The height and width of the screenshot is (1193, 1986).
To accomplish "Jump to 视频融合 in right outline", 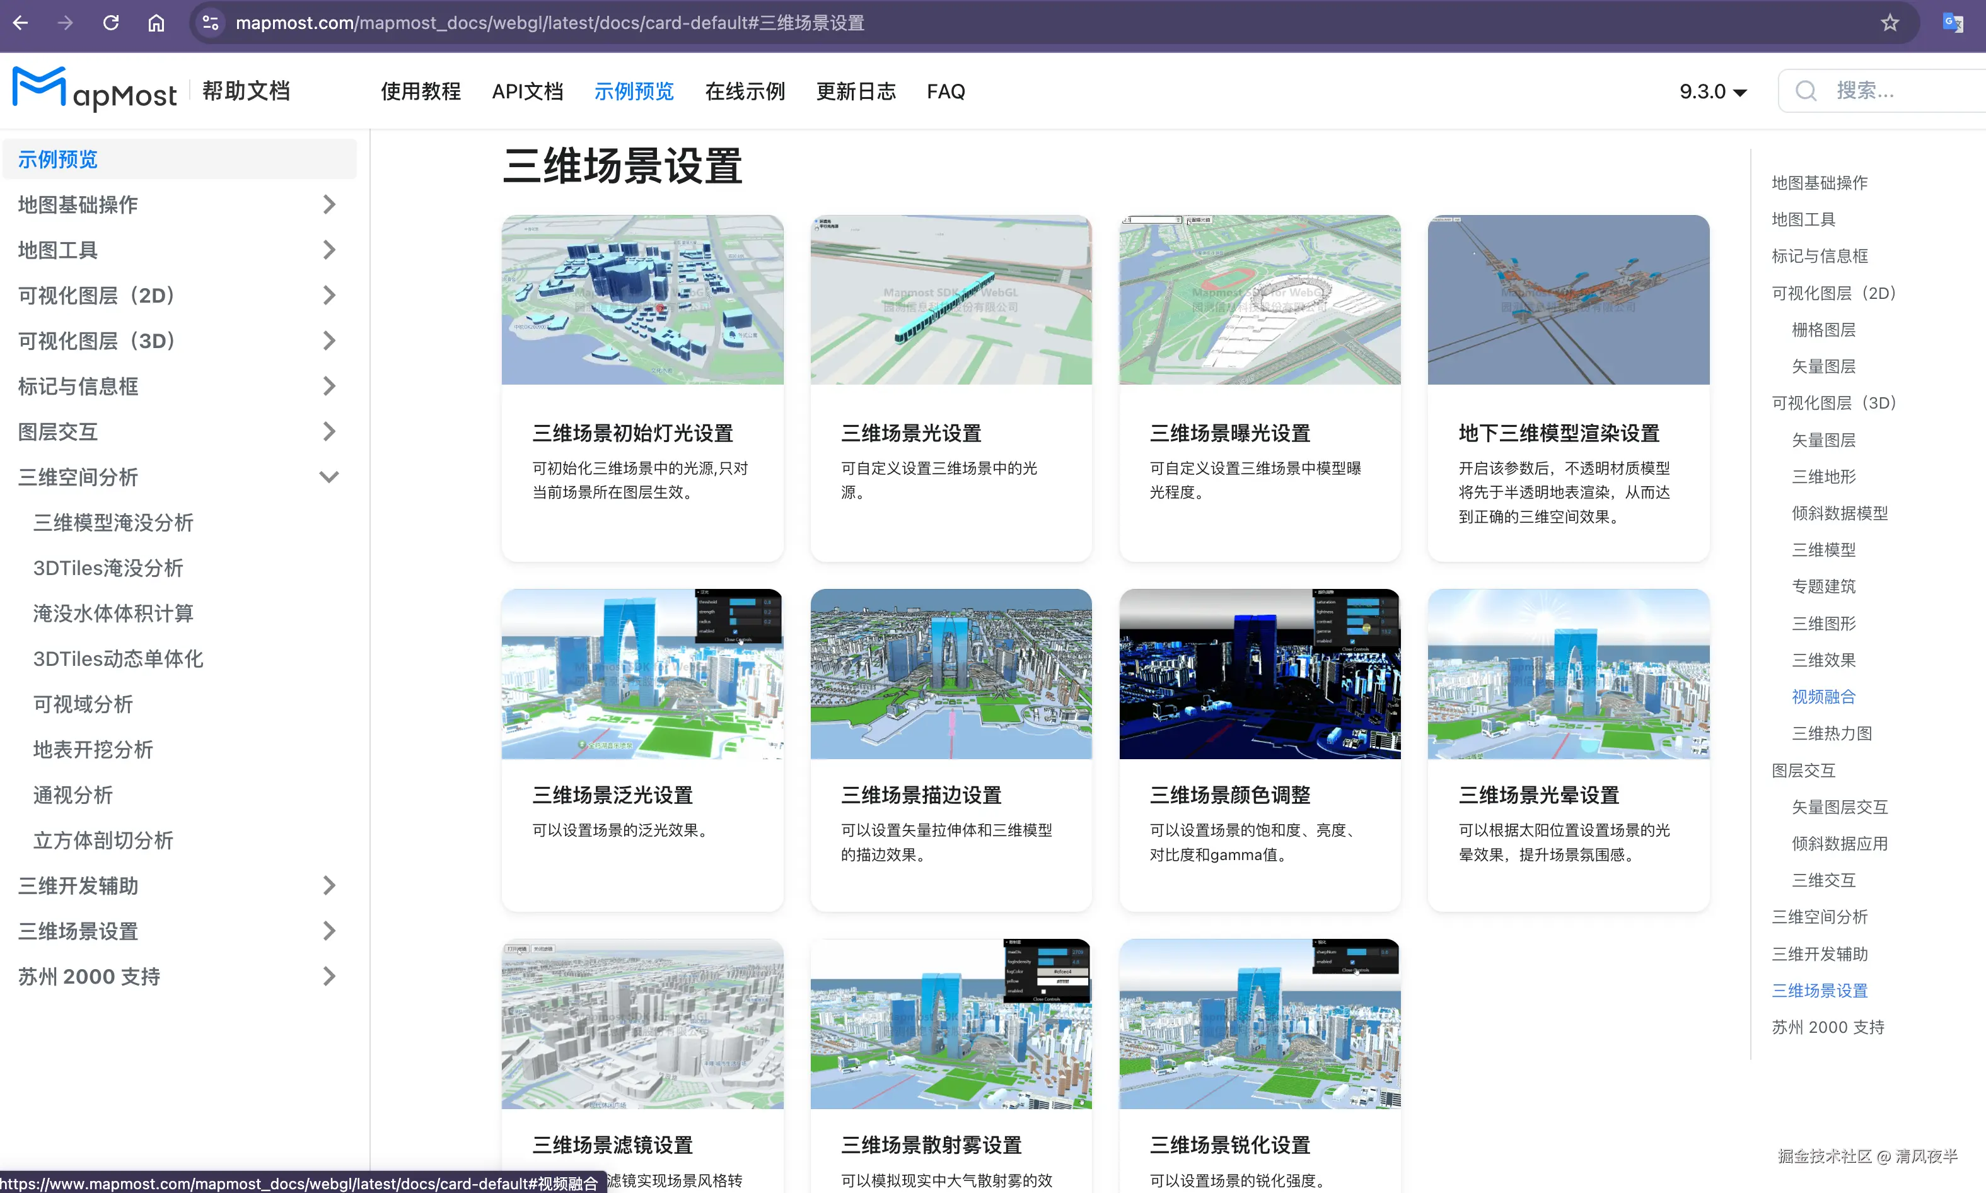I will (x=1823, y=696).
